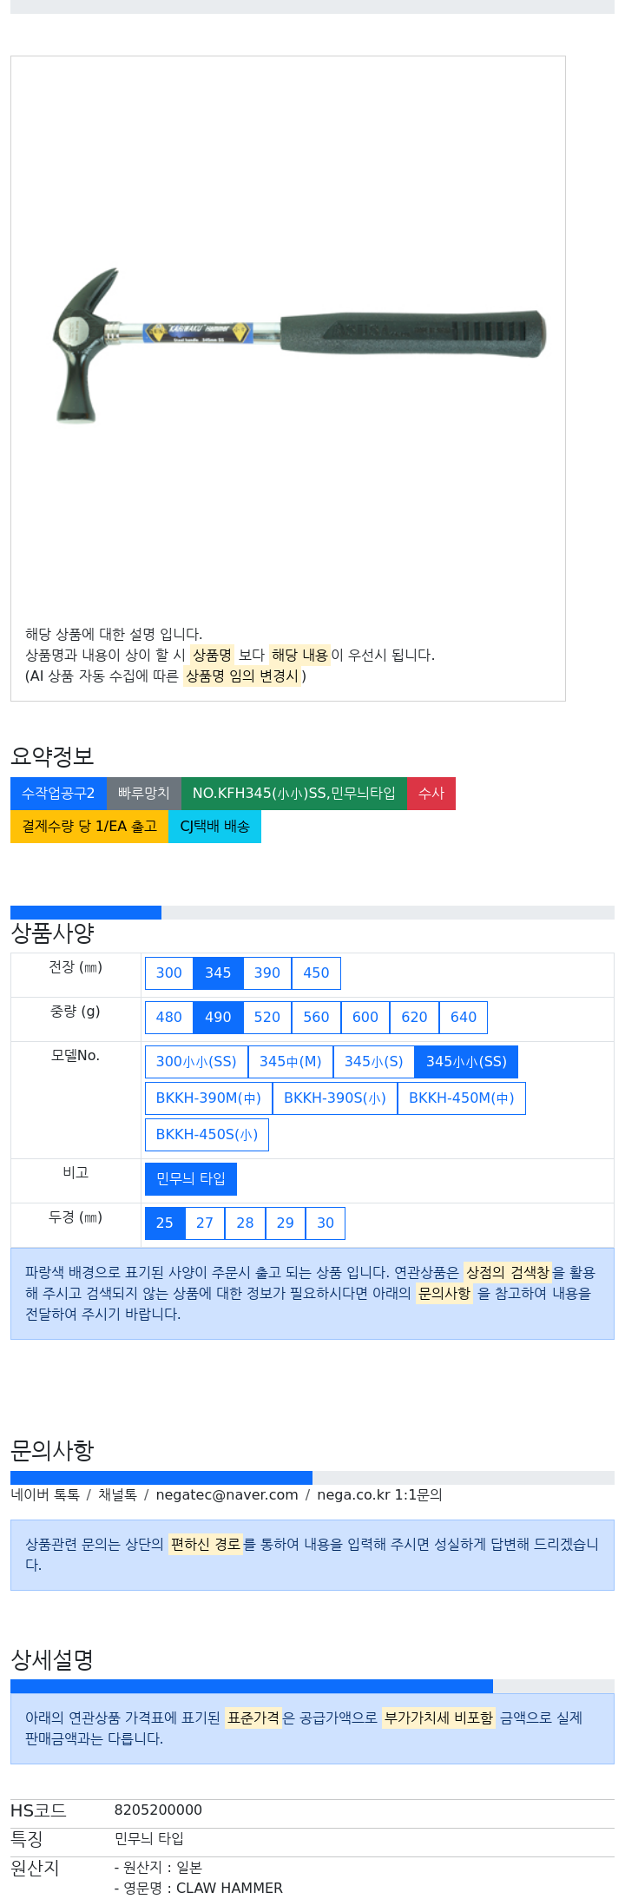Choose model BKKH-390M(中)
The image size is (625, 1899).
point(208,1098)
